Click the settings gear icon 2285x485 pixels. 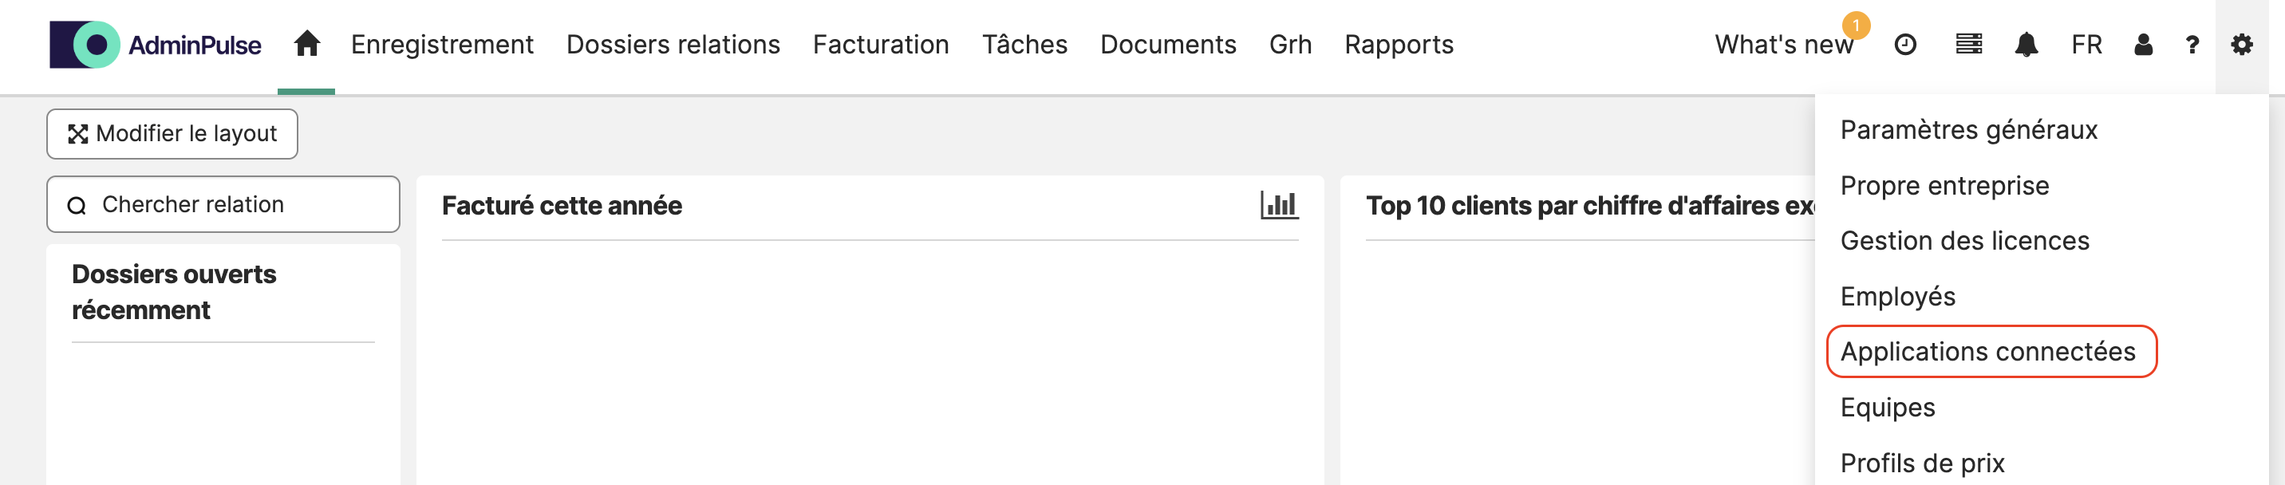(2240, 45)
